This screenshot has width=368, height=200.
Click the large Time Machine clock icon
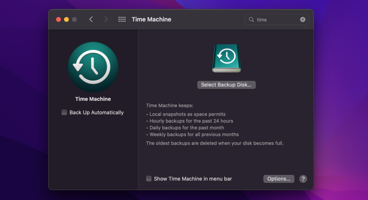click(93, 67)
